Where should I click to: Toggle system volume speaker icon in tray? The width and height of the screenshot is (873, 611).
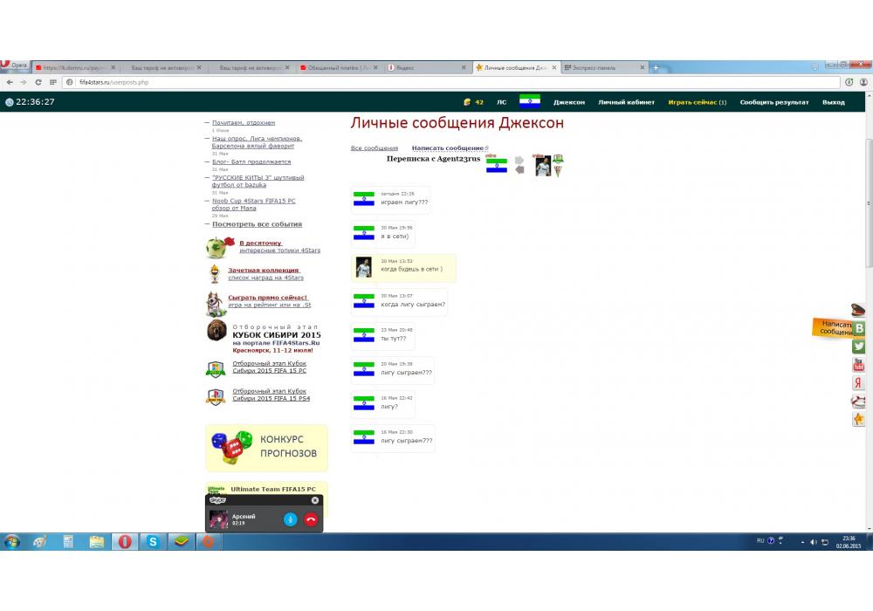(814, 542)
